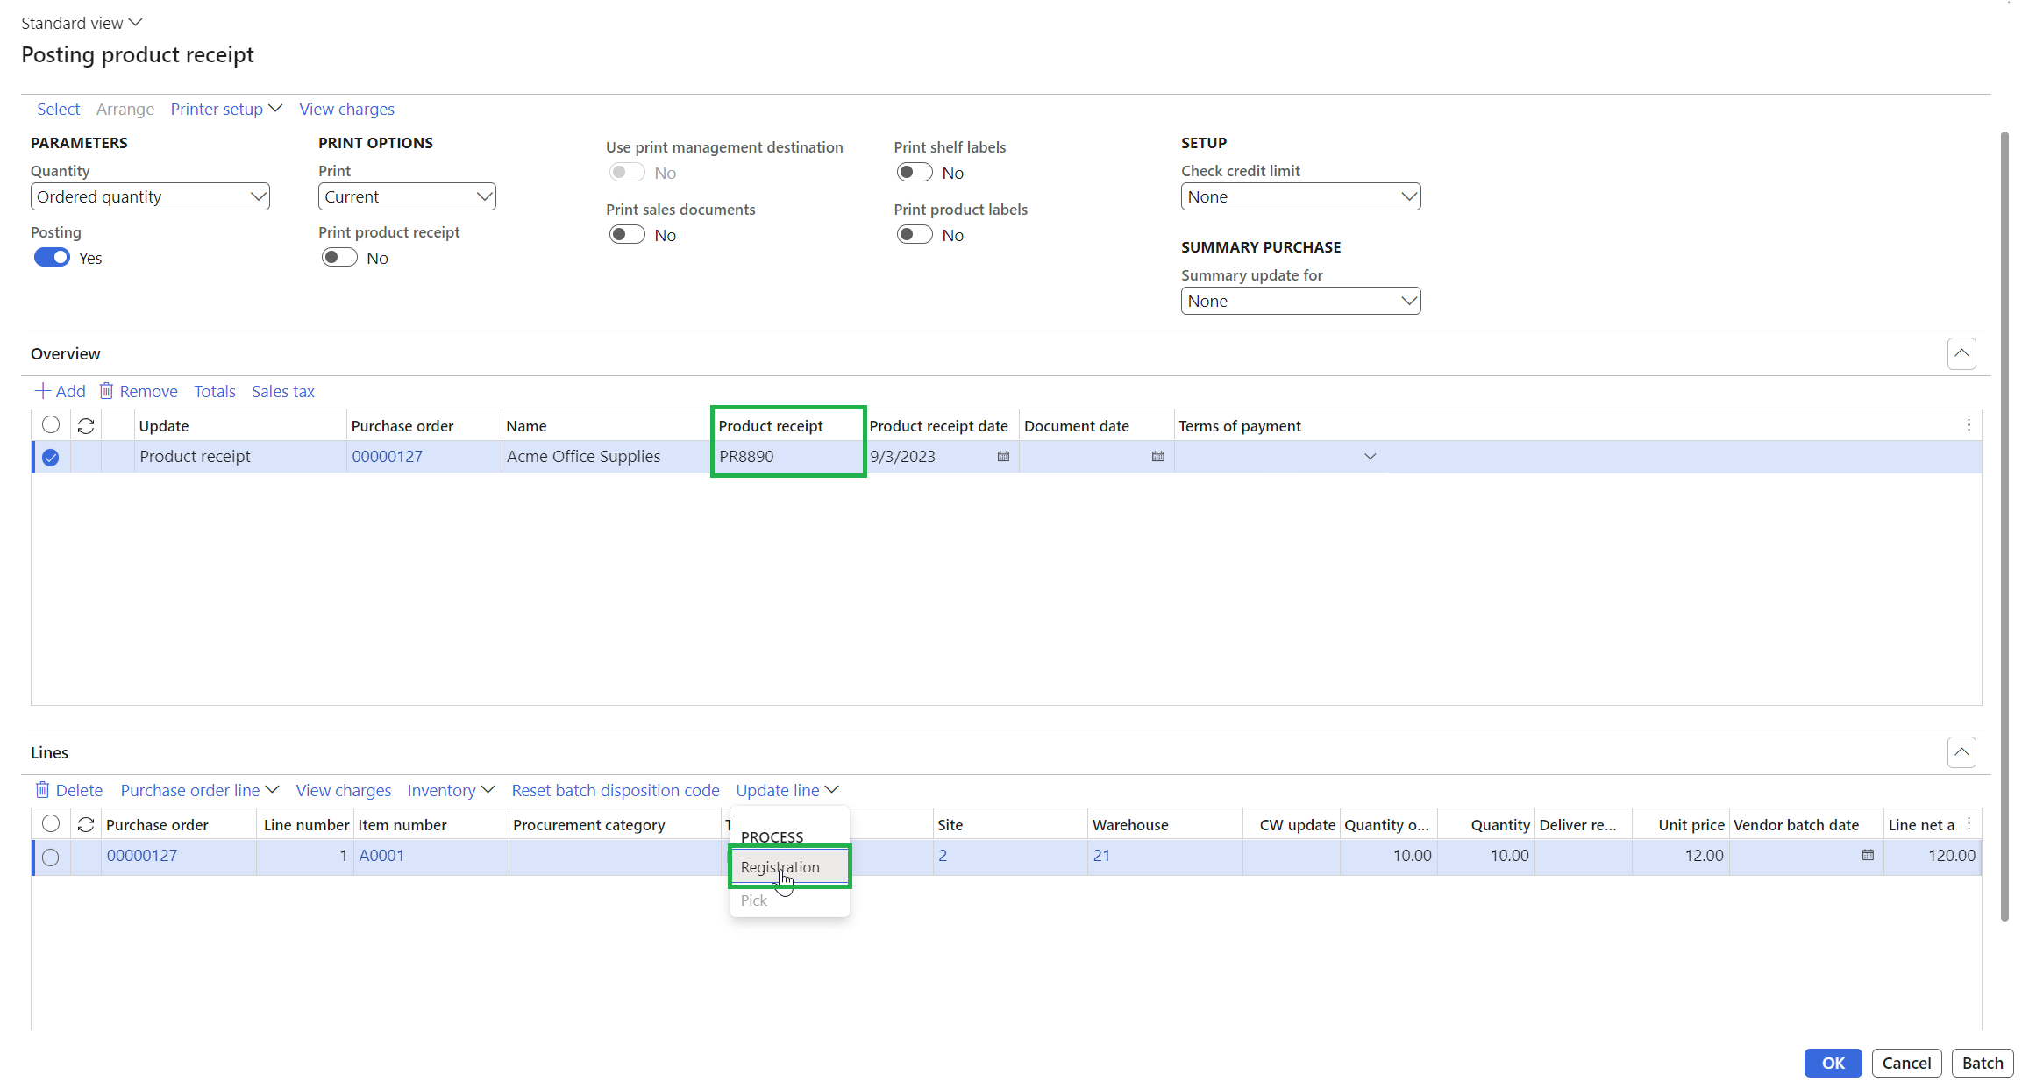This screenshot has height=1089, width=2022.
Task: Click Sales tax in Overview toolbar
Action: (282, 391)
